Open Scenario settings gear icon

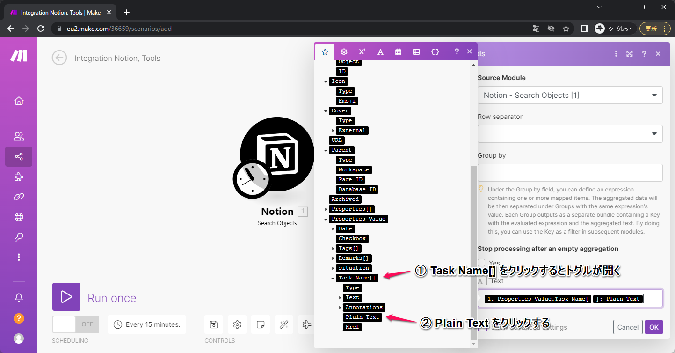pos(237,324)
